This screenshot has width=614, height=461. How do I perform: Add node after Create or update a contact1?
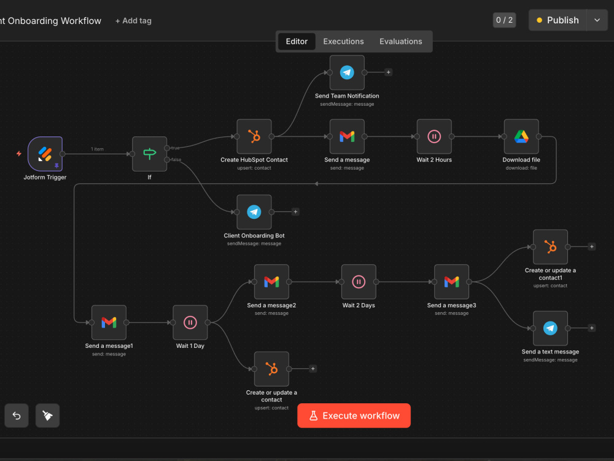(x=592, y=246)
